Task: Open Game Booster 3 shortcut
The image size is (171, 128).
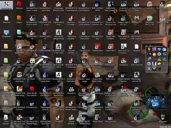Action: [163, 20]
